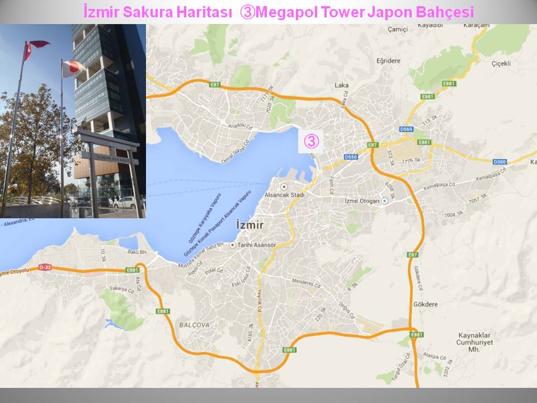Click the Çamiçi place label
This screenshot has width=537, height=403.
pos(398,30)
